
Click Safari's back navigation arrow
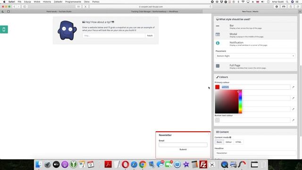[x=14, y=7]
